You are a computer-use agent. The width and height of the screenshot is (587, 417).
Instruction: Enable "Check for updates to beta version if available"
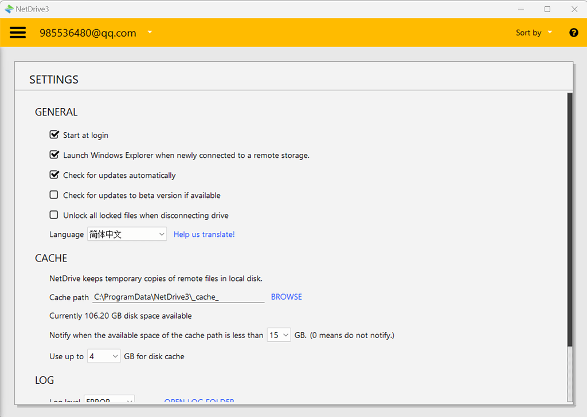coord(53,194)
